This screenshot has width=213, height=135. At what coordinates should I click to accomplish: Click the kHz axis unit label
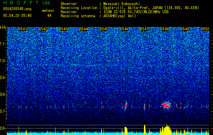(x=3, y=27)
